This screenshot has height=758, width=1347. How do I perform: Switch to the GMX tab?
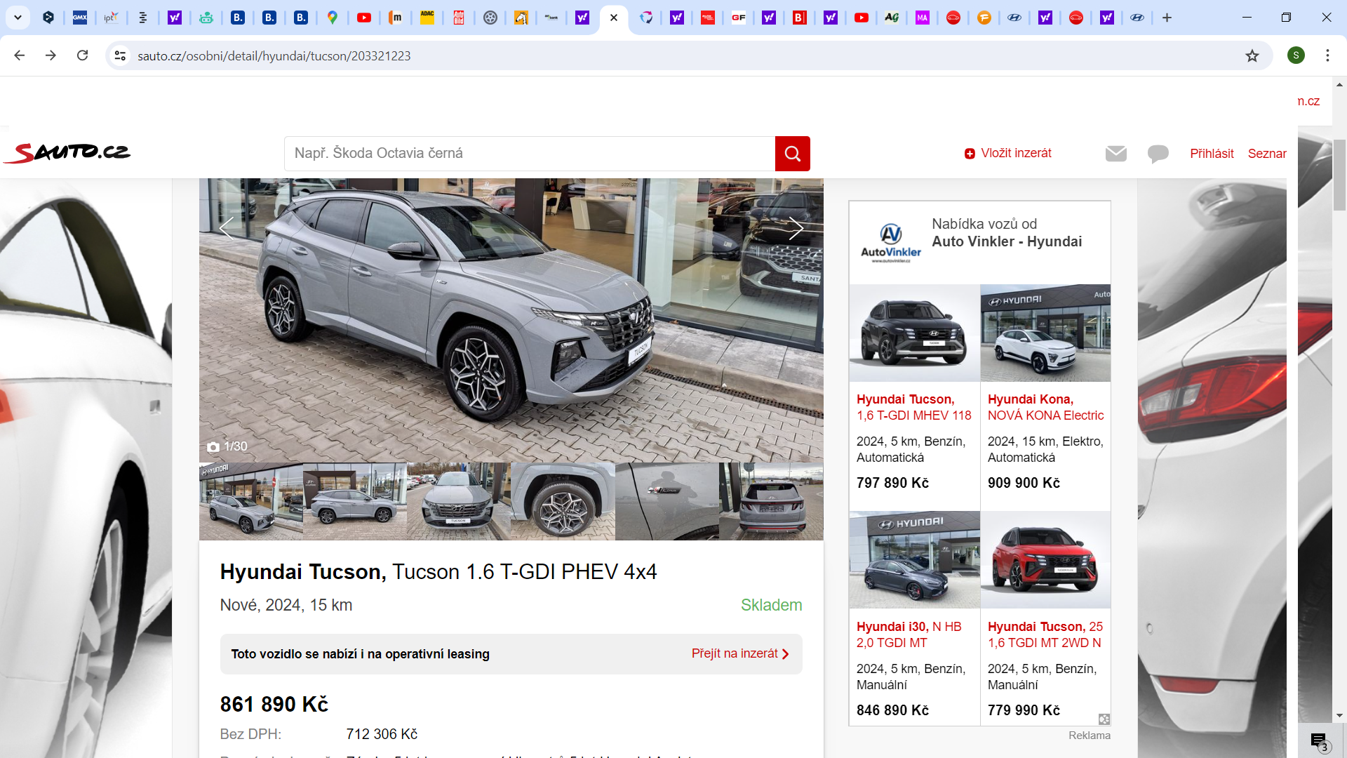80,18
